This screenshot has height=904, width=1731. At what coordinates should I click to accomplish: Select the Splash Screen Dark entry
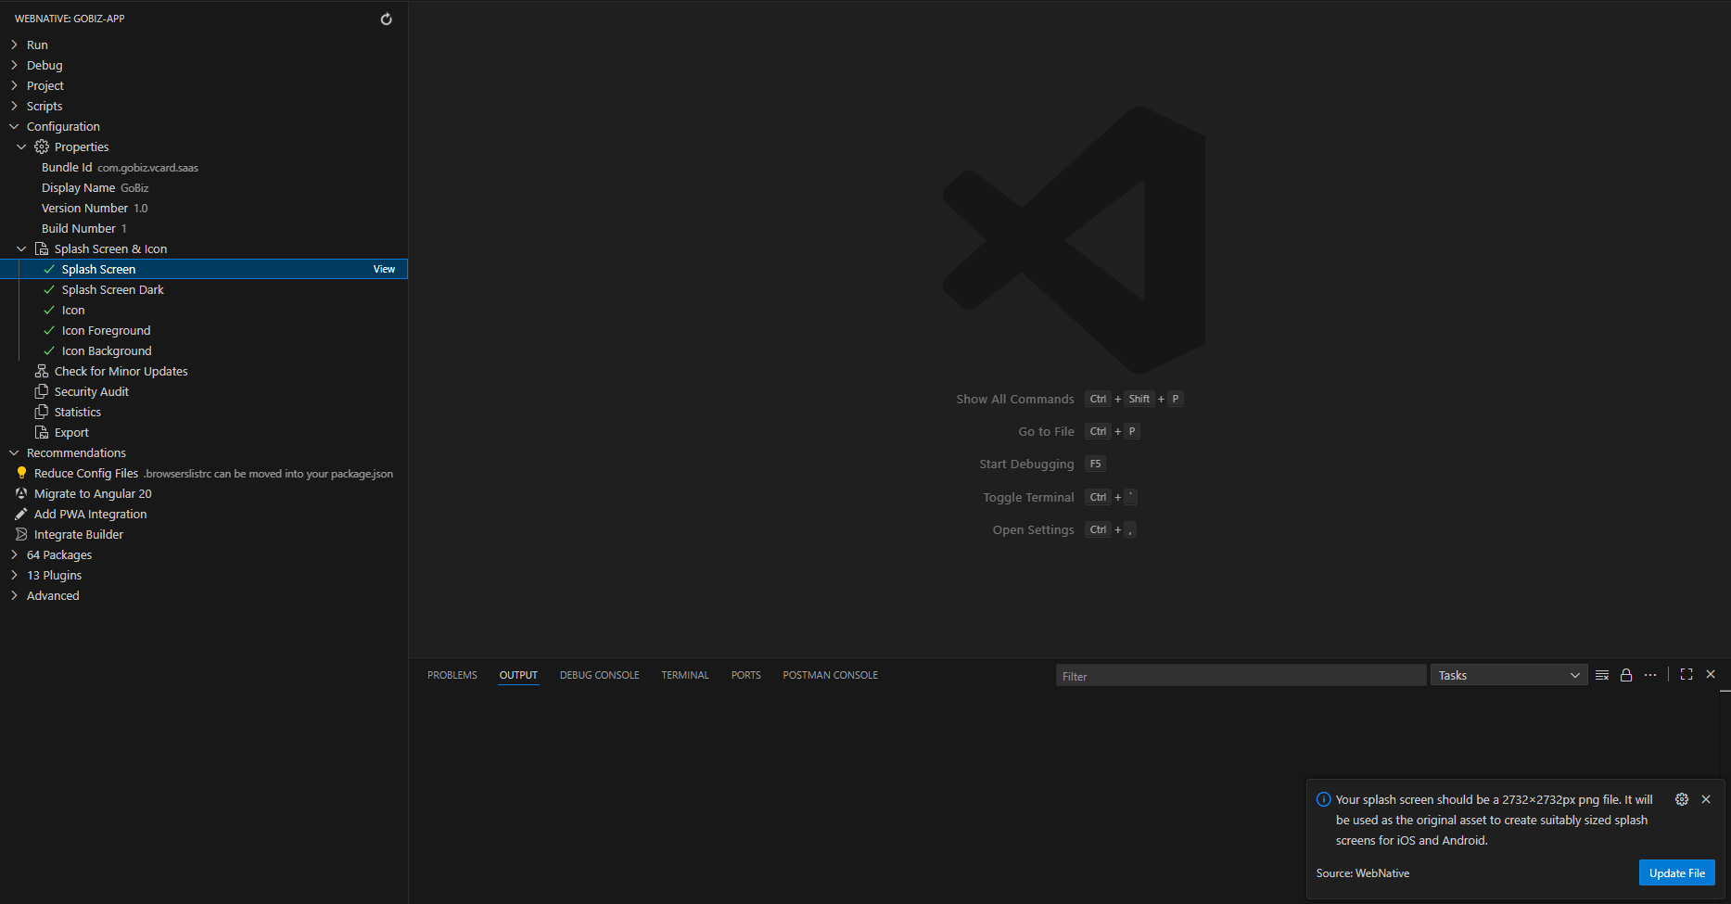tap(112, 290)
